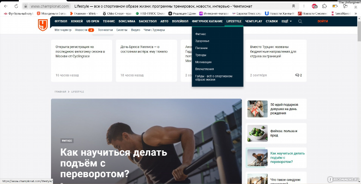Screen dimensions: 361x184
Task: Choose Здоровье in the Lifestyle dropdown
Action: coord(202,41)
